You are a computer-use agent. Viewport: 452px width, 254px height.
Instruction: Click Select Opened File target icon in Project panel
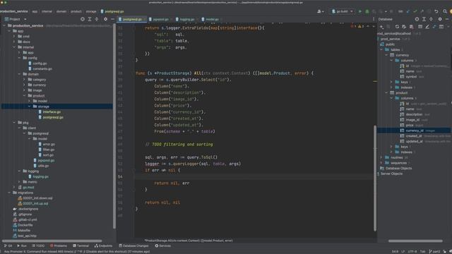(83, 19)
